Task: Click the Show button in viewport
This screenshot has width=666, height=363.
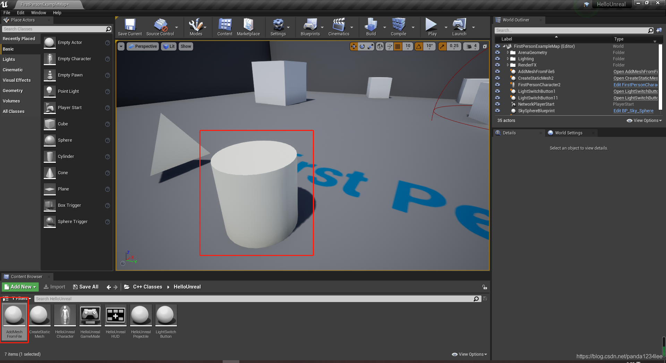Action: [186, 46]
